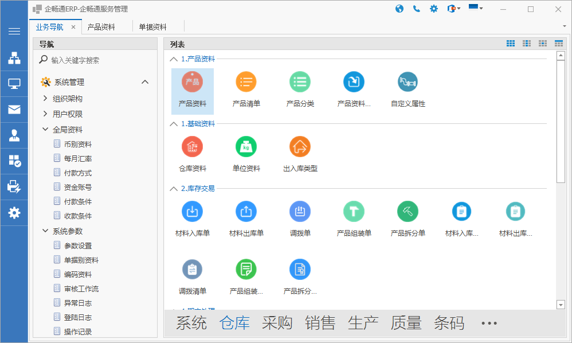
Task: Select the 质量 module
Action: point(406,323)
